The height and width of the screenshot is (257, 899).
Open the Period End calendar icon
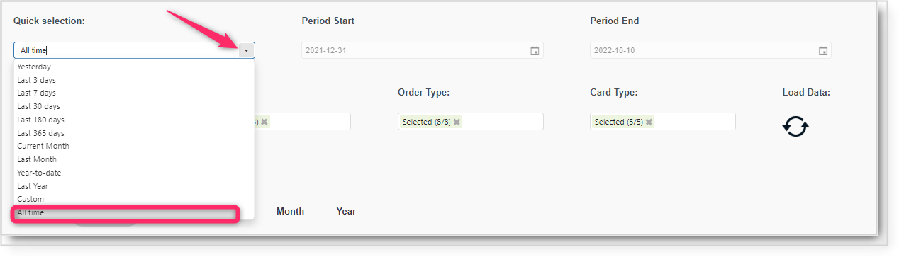click(822, 50)
